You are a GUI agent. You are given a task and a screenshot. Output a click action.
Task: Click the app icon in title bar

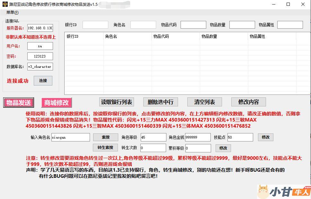(x=5, y=4)
